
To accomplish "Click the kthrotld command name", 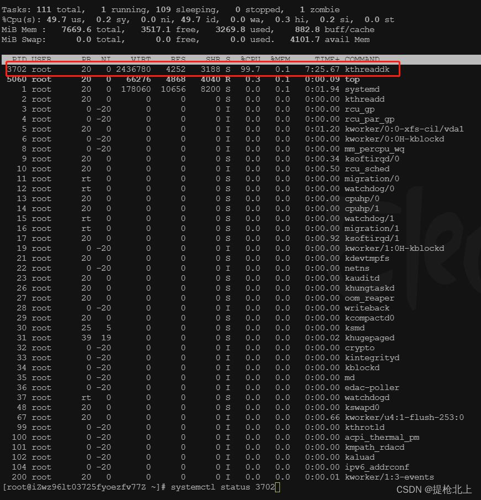I will pyautogui.click(x=364, y=427).
